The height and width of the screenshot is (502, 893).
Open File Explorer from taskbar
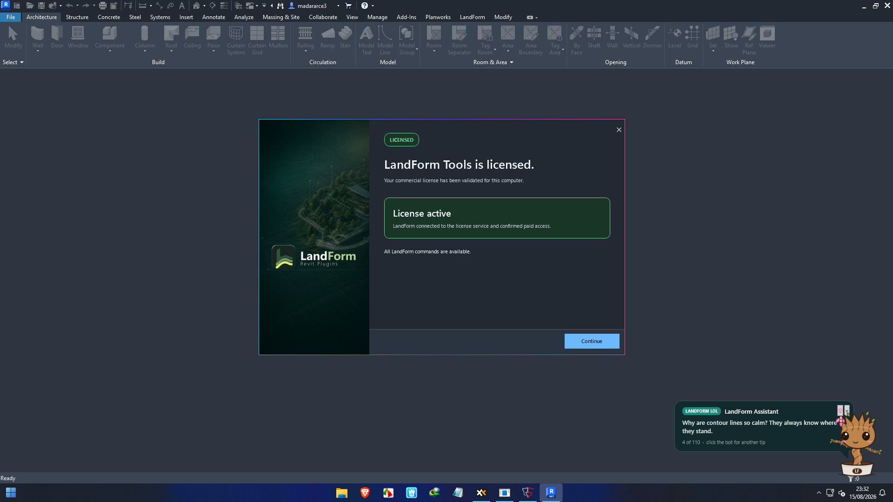pos(342,493)
